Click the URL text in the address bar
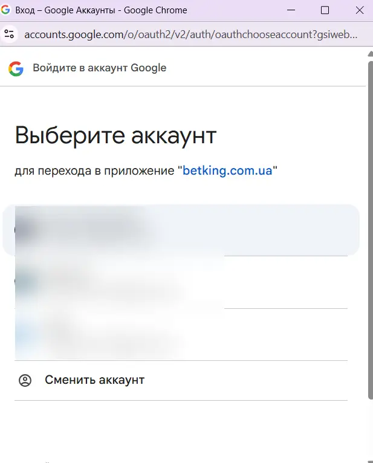 coord(191,34)
